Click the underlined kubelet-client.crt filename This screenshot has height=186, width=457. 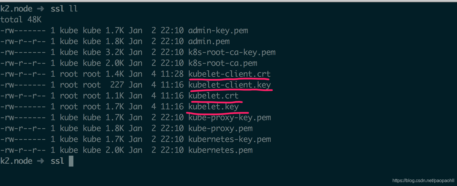click(x=229, y=74)
